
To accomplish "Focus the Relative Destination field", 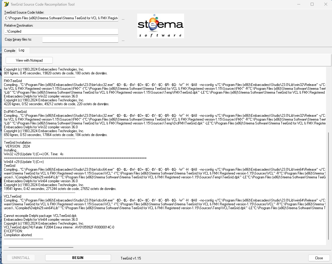I will point(61,31).
